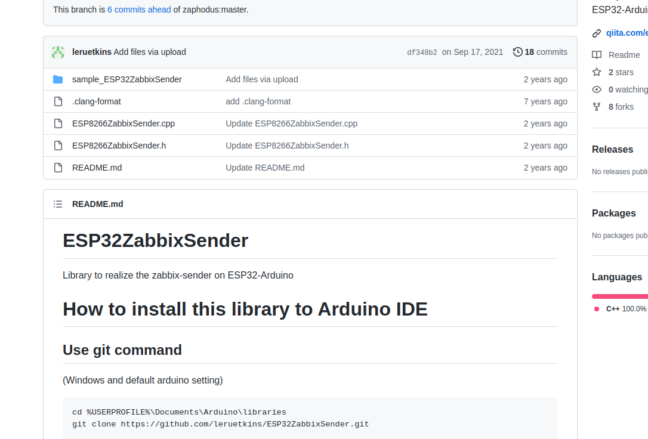
Task: Open ESP8266ZabbixSender.cpp file
Action: pos(124,123)
